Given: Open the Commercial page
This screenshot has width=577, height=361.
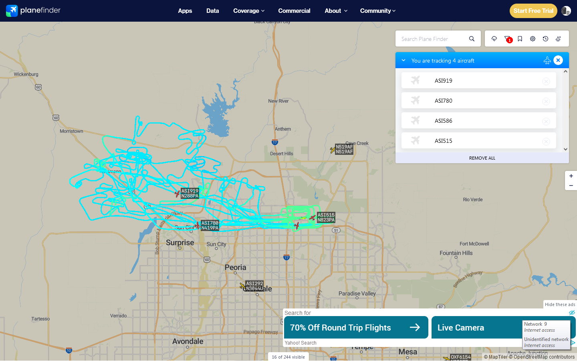Looking at the screenshot, I should coord(294,11).
